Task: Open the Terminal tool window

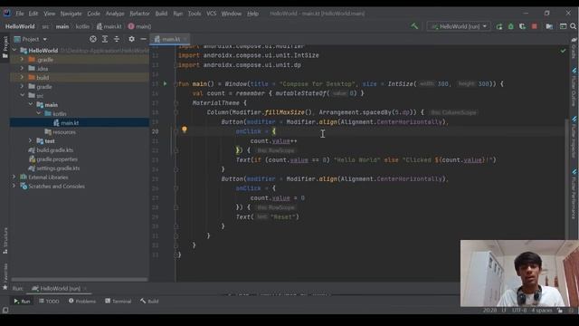Action: pyautogui.click(x=119, y=302)
